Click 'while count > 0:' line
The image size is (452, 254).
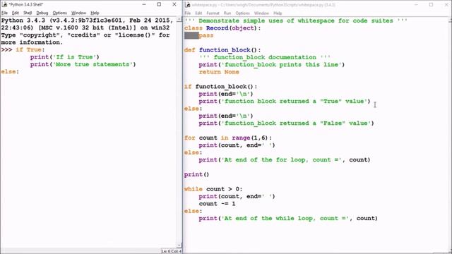(213, 189)
